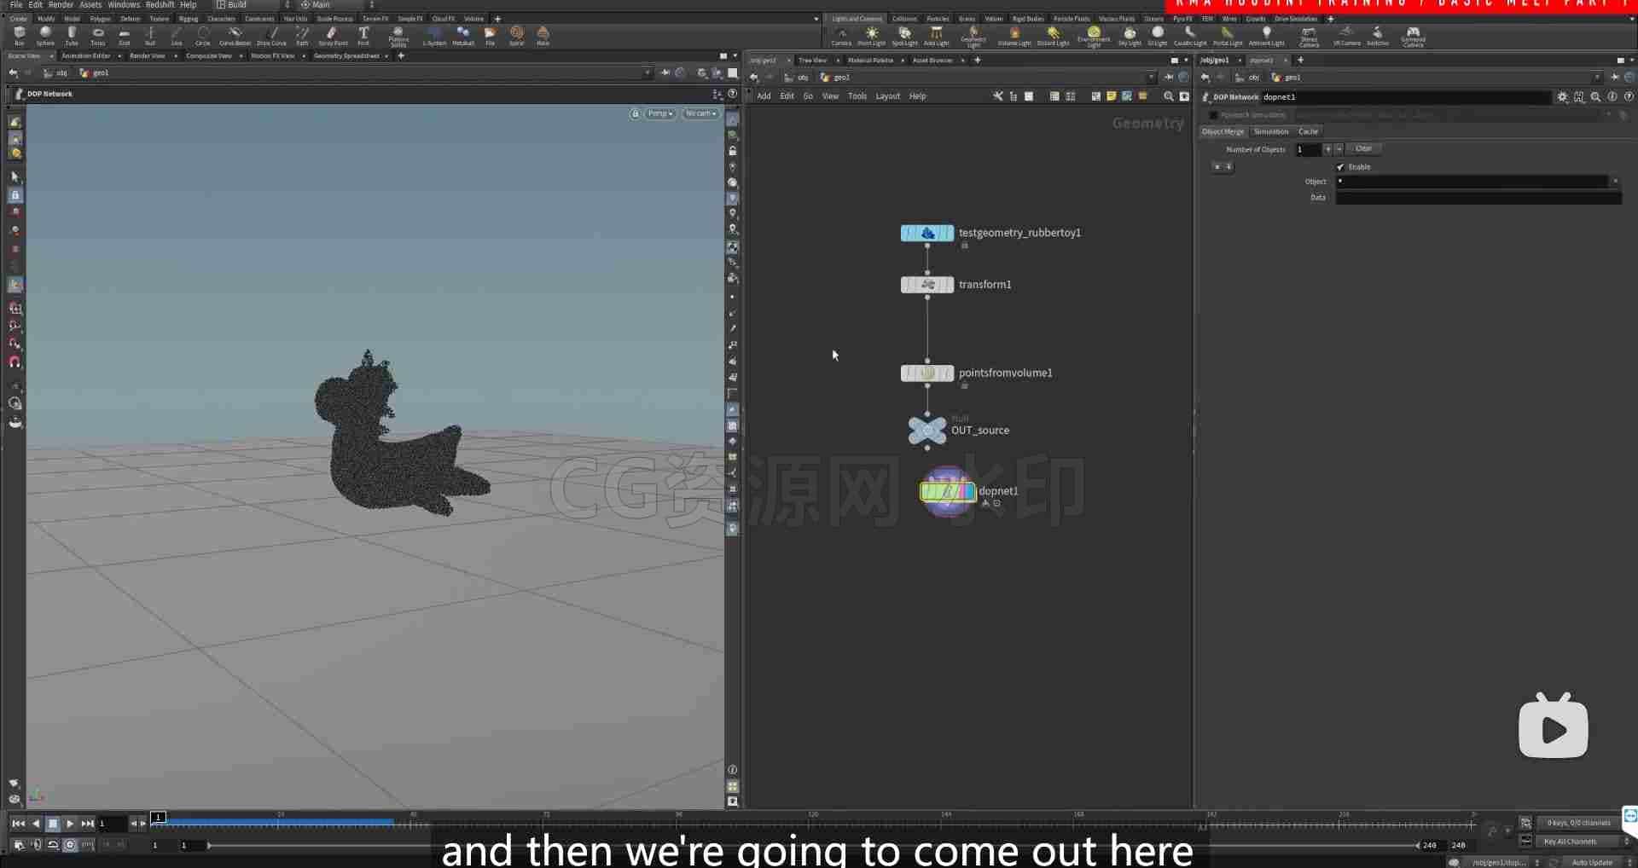The width and height of the screenshot is (1638, 868).
Task: Toggle the viewport lock icon near Persp
Action: click(x=635, y=113)
